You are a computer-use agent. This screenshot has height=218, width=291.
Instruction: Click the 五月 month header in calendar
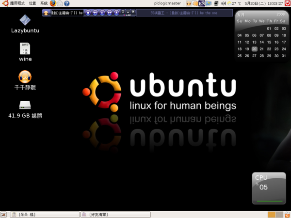241,15
